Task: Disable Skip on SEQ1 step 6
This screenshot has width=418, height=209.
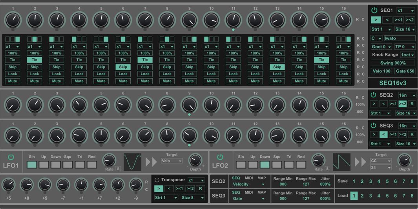Action: [x=123, y=67]
